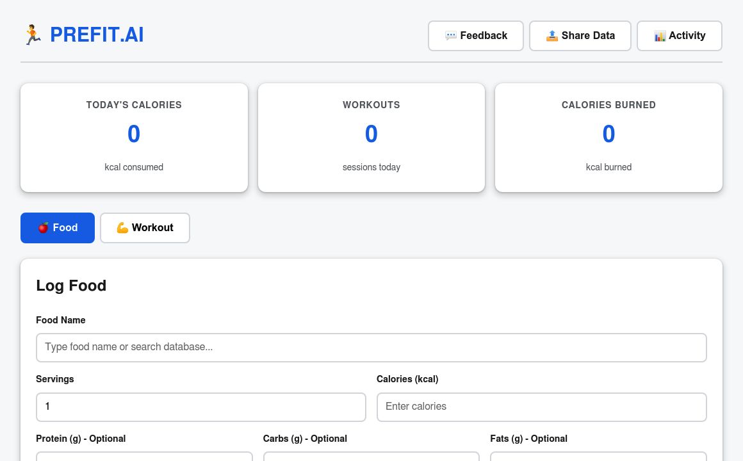The width and height of the screenshot is (743, 461).
Task: Open the Activity view
Action: (x=680, y=35)
